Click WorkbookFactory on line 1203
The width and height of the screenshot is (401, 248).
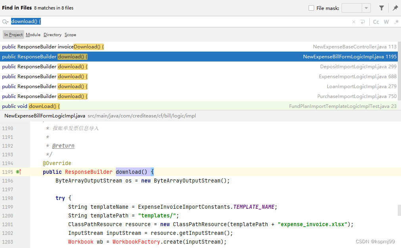point(136,242)
